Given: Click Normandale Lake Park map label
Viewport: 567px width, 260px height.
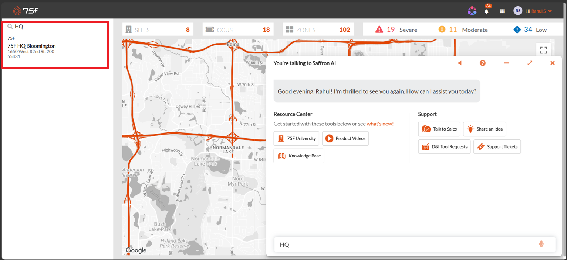Looking at the screenshot, I should 205,161.
